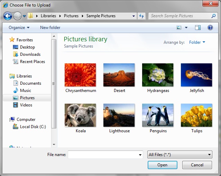Click the Libraries folder icon
221x176 pixels.
(x=12, y=76)
